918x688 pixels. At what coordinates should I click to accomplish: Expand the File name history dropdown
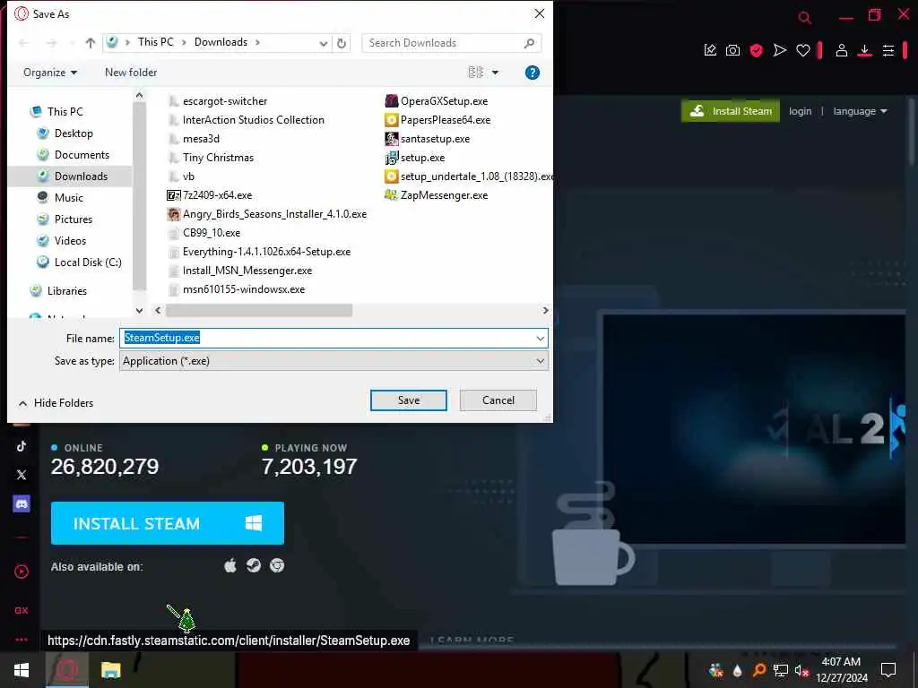540,338
